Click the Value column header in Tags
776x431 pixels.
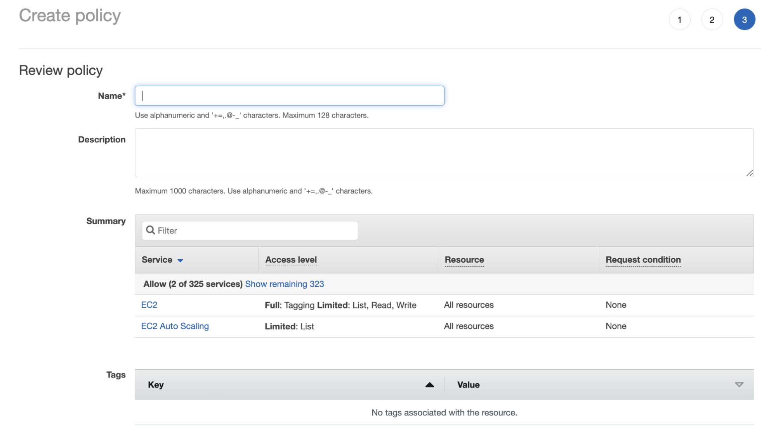[x=468, y=385]
